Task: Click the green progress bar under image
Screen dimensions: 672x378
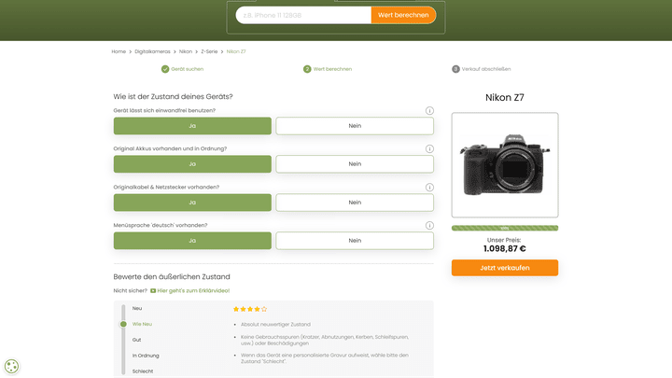Action: click(x=505, y=228)
